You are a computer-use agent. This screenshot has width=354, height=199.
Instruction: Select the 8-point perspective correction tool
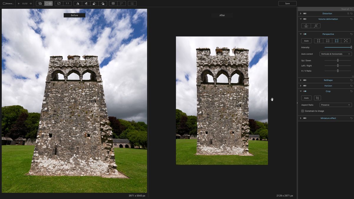tap(346, 41)
